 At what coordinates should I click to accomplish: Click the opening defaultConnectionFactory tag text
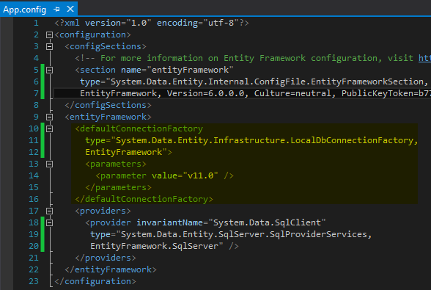click(x=139, y=128)
